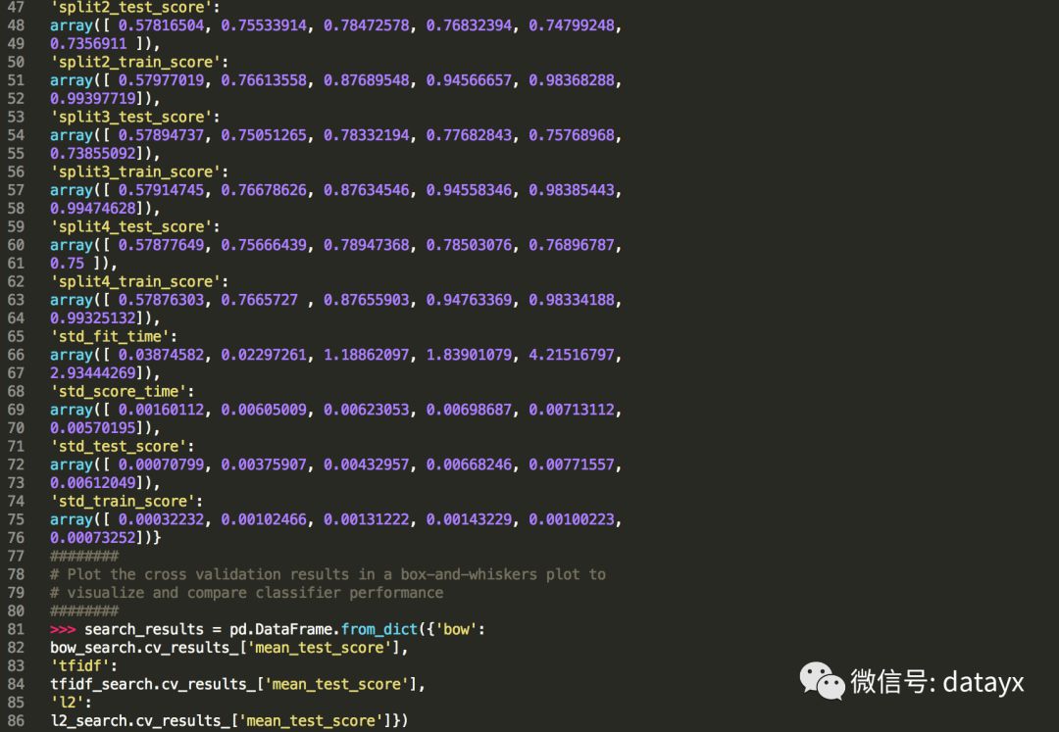
Task: Click the value 0.99397719
Action: 92,99
